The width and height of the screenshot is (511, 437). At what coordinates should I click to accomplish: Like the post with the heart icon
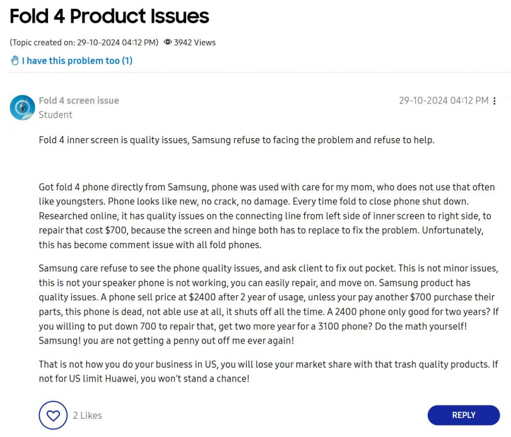53,416
